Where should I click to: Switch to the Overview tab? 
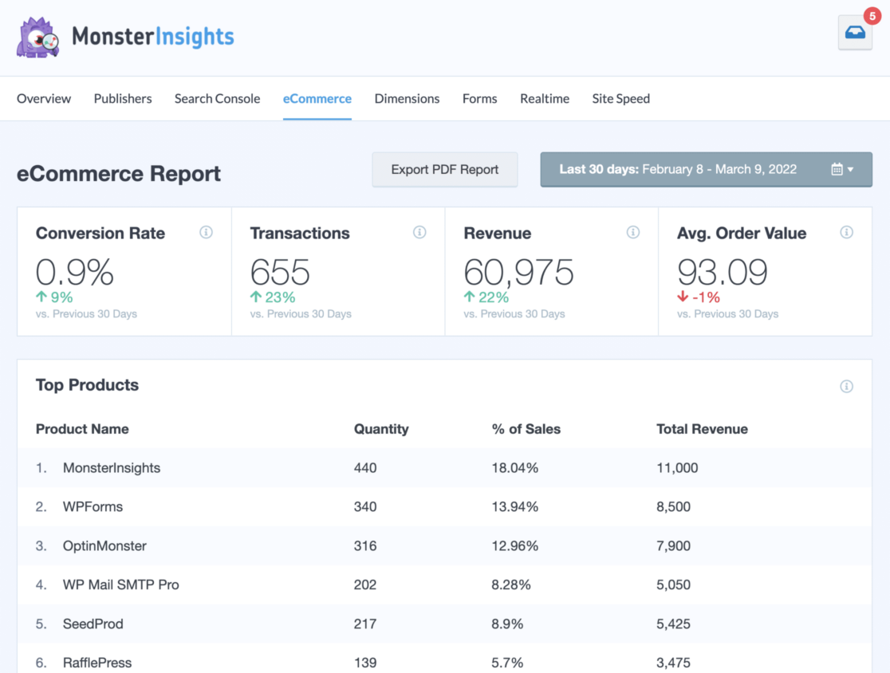44,98
